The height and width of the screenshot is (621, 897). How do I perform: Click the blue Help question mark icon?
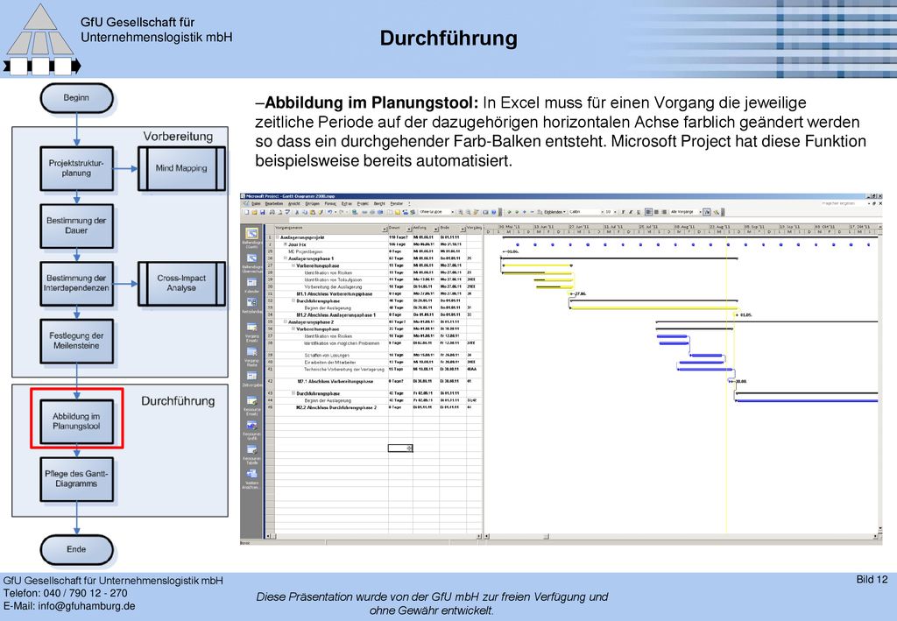tap(494, 212)
